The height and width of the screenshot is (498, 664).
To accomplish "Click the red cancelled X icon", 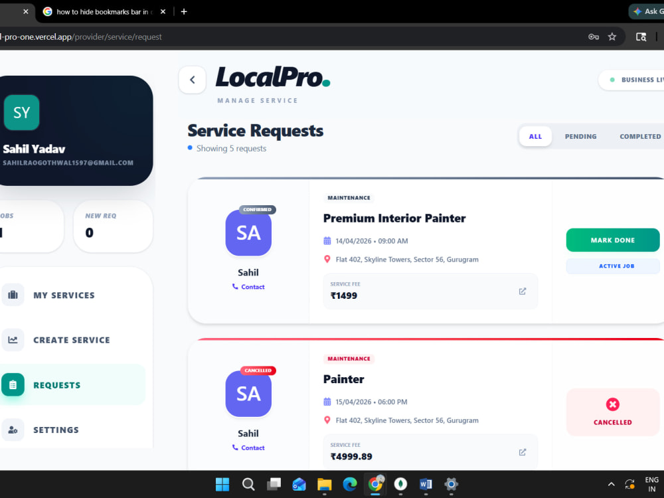I will pyautogui.click(x=612, y=404).
